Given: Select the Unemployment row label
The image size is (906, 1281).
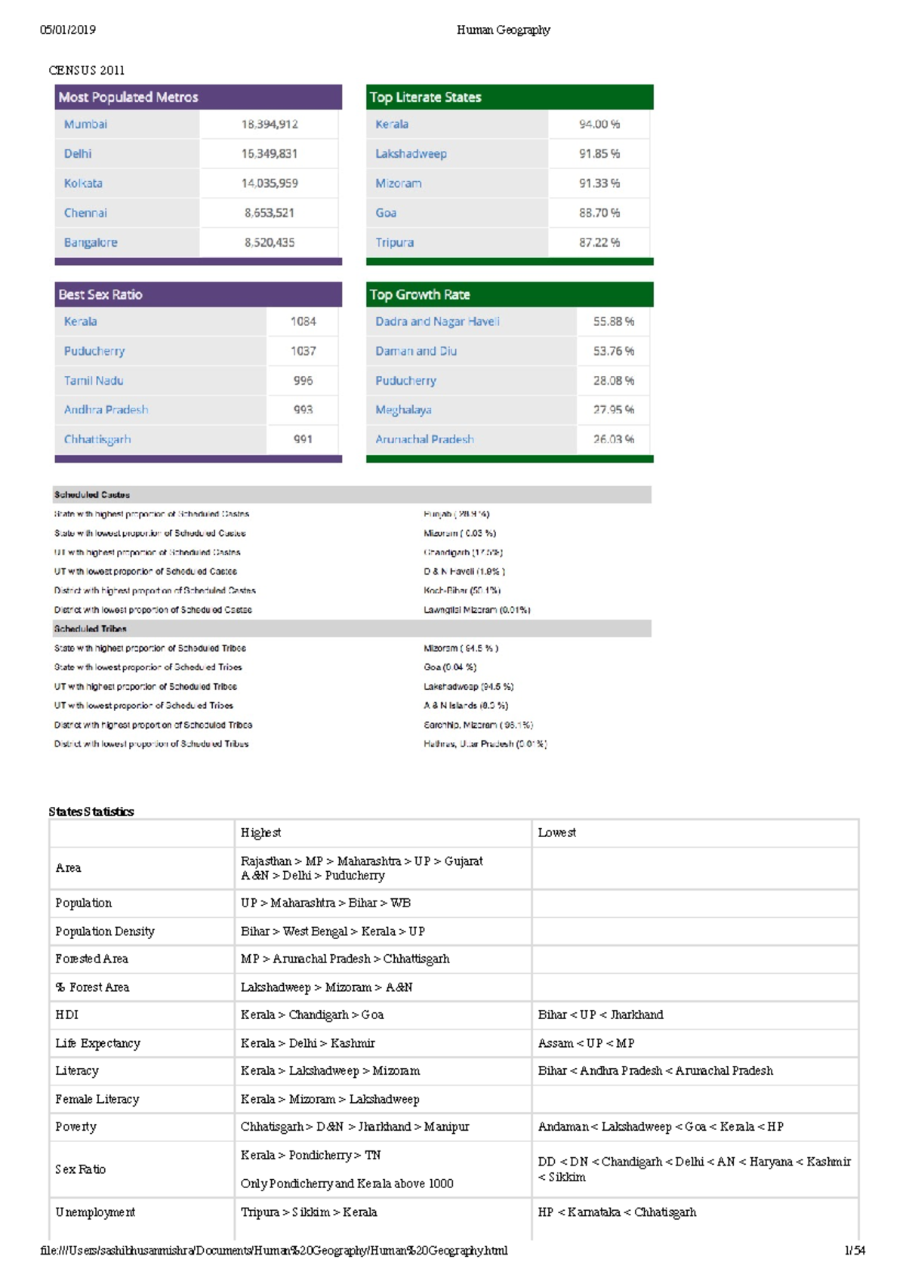Looking at the screenshot, I should 95,1212.
